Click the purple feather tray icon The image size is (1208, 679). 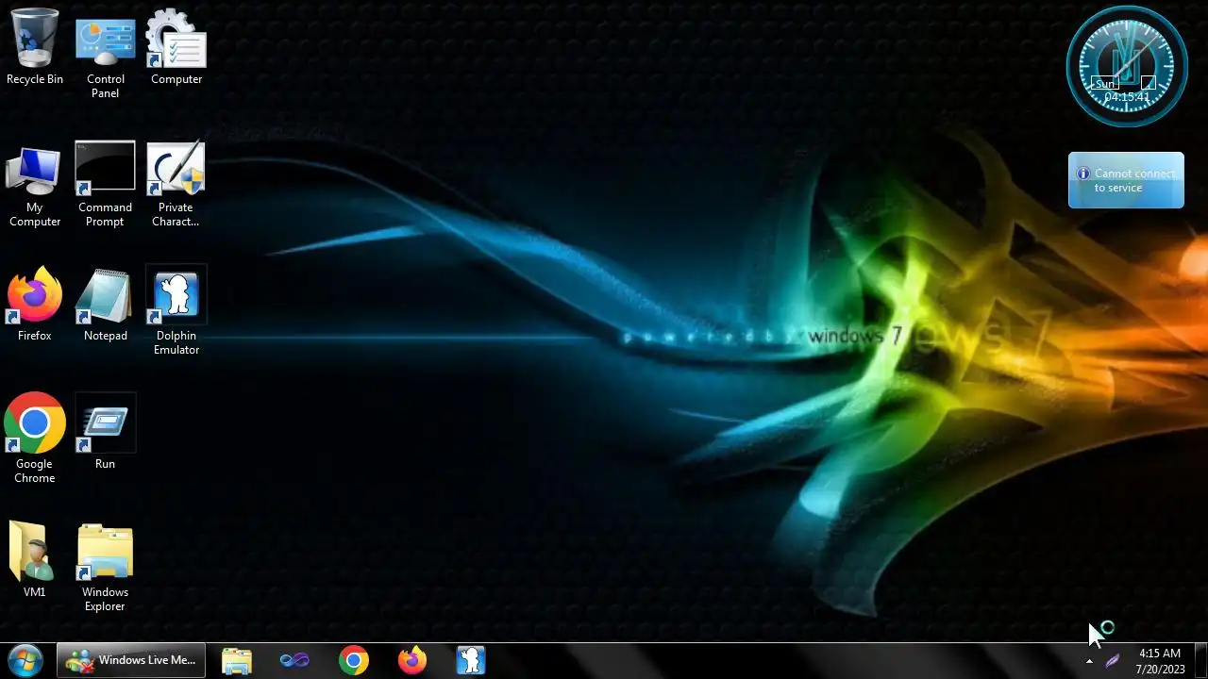(1113, 661)
